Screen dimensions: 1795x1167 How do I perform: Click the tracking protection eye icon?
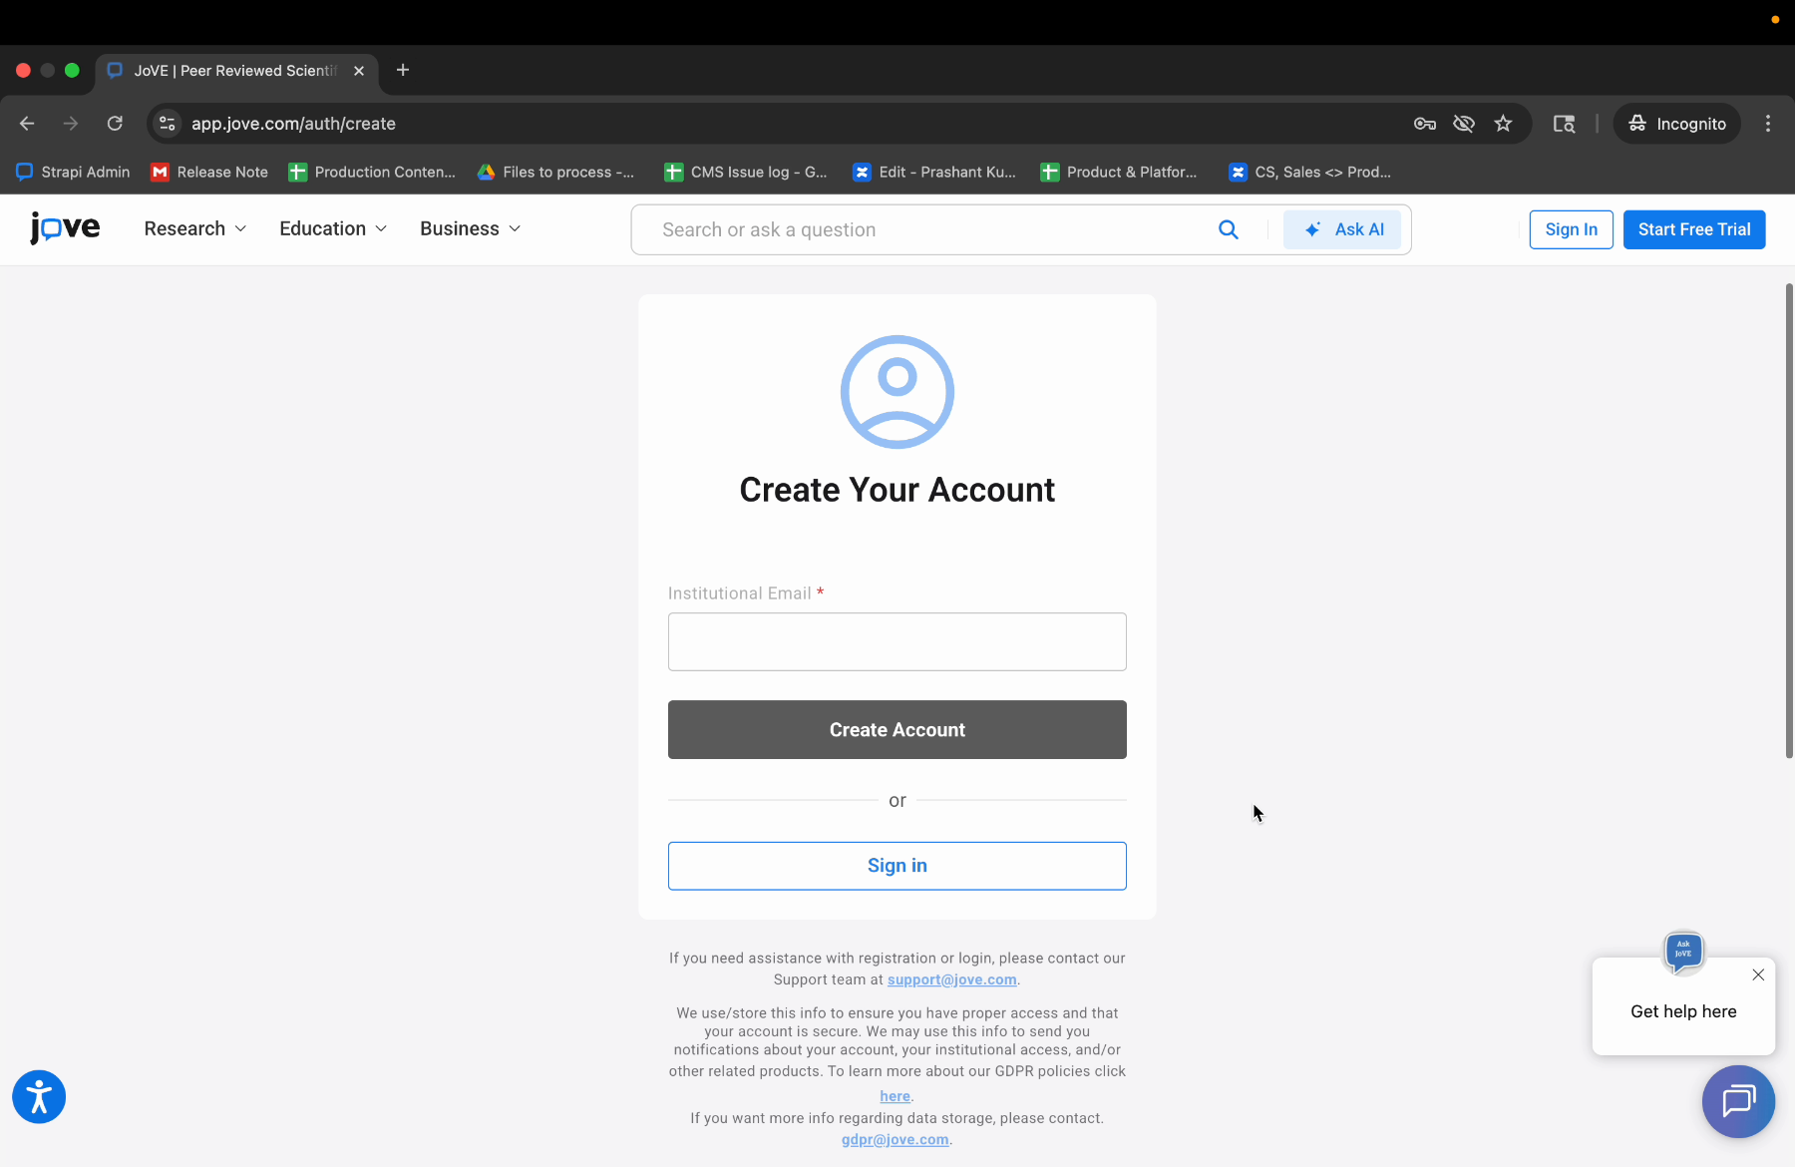click(1464, 124)
